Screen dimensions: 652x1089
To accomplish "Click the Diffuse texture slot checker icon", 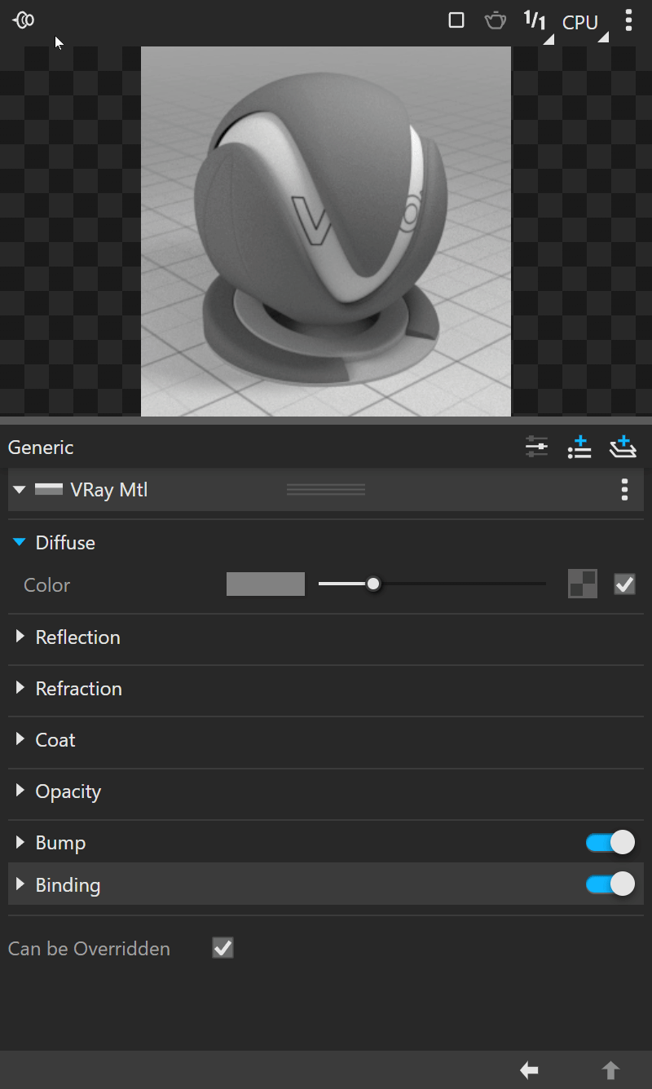I will pos(583,584).
